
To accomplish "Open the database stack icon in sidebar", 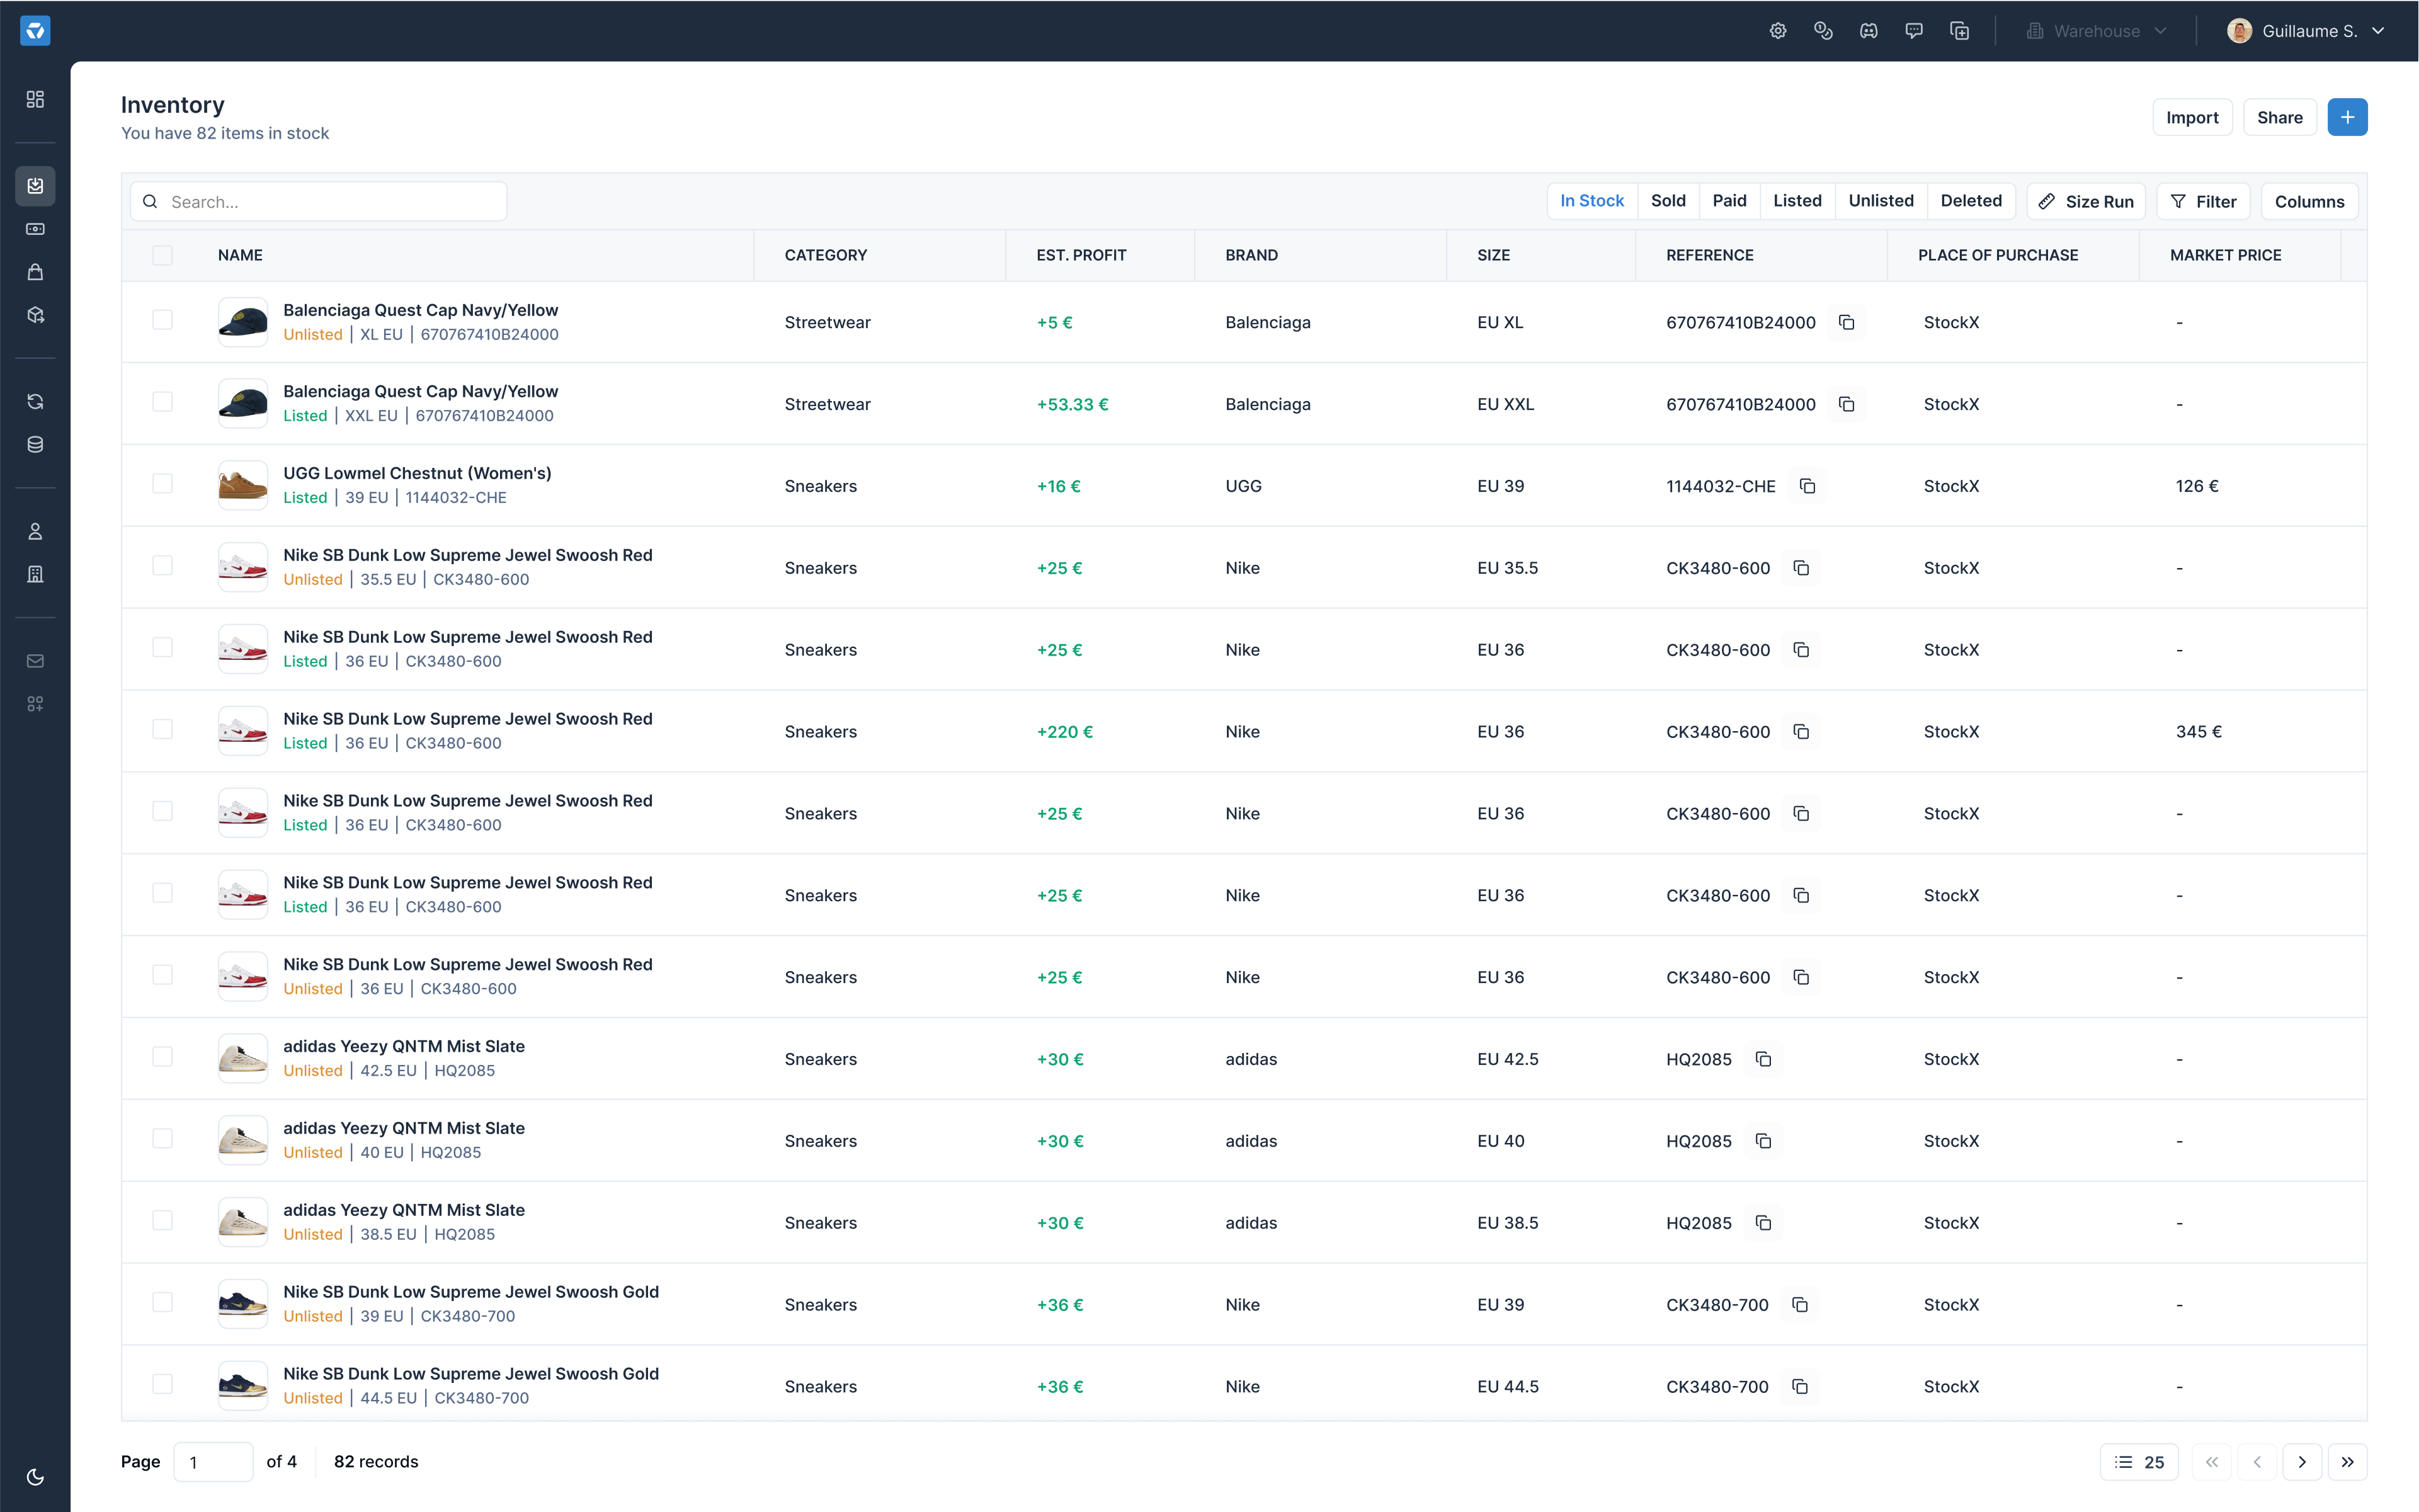I will tap(35, 445).
